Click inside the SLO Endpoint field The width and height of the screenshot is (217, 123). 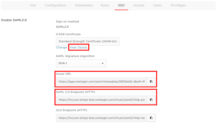pyautogui.click(x=102, y=118)
